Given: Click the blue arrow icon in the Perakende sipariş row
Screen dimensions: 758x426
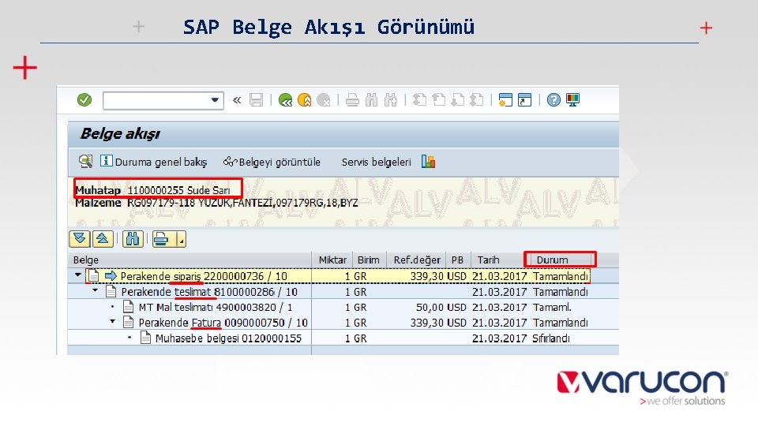Looking at the screenshot, I should point(111,276).
